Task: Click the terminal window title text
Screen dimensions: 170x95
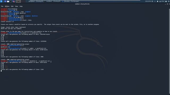Action: pos(82,4)
